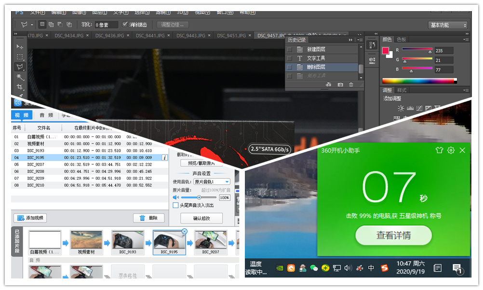Pick the Polygonal Lasso tool in the toolbox
This screenshot has width=483, height=290.
(20, 67)
